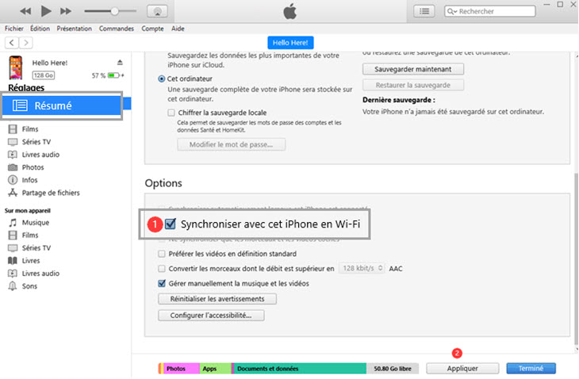Open the Compte menu
This screenshot has height=379, width=579.
(x=152, y=29)
